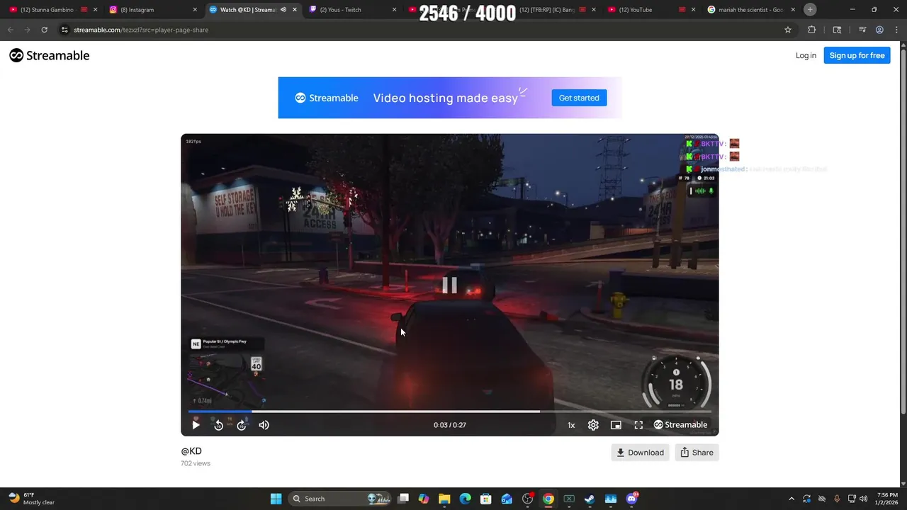Open Steam from the taskbar
Viewport: 907px width, 510px height.
(x=590, y=499)
